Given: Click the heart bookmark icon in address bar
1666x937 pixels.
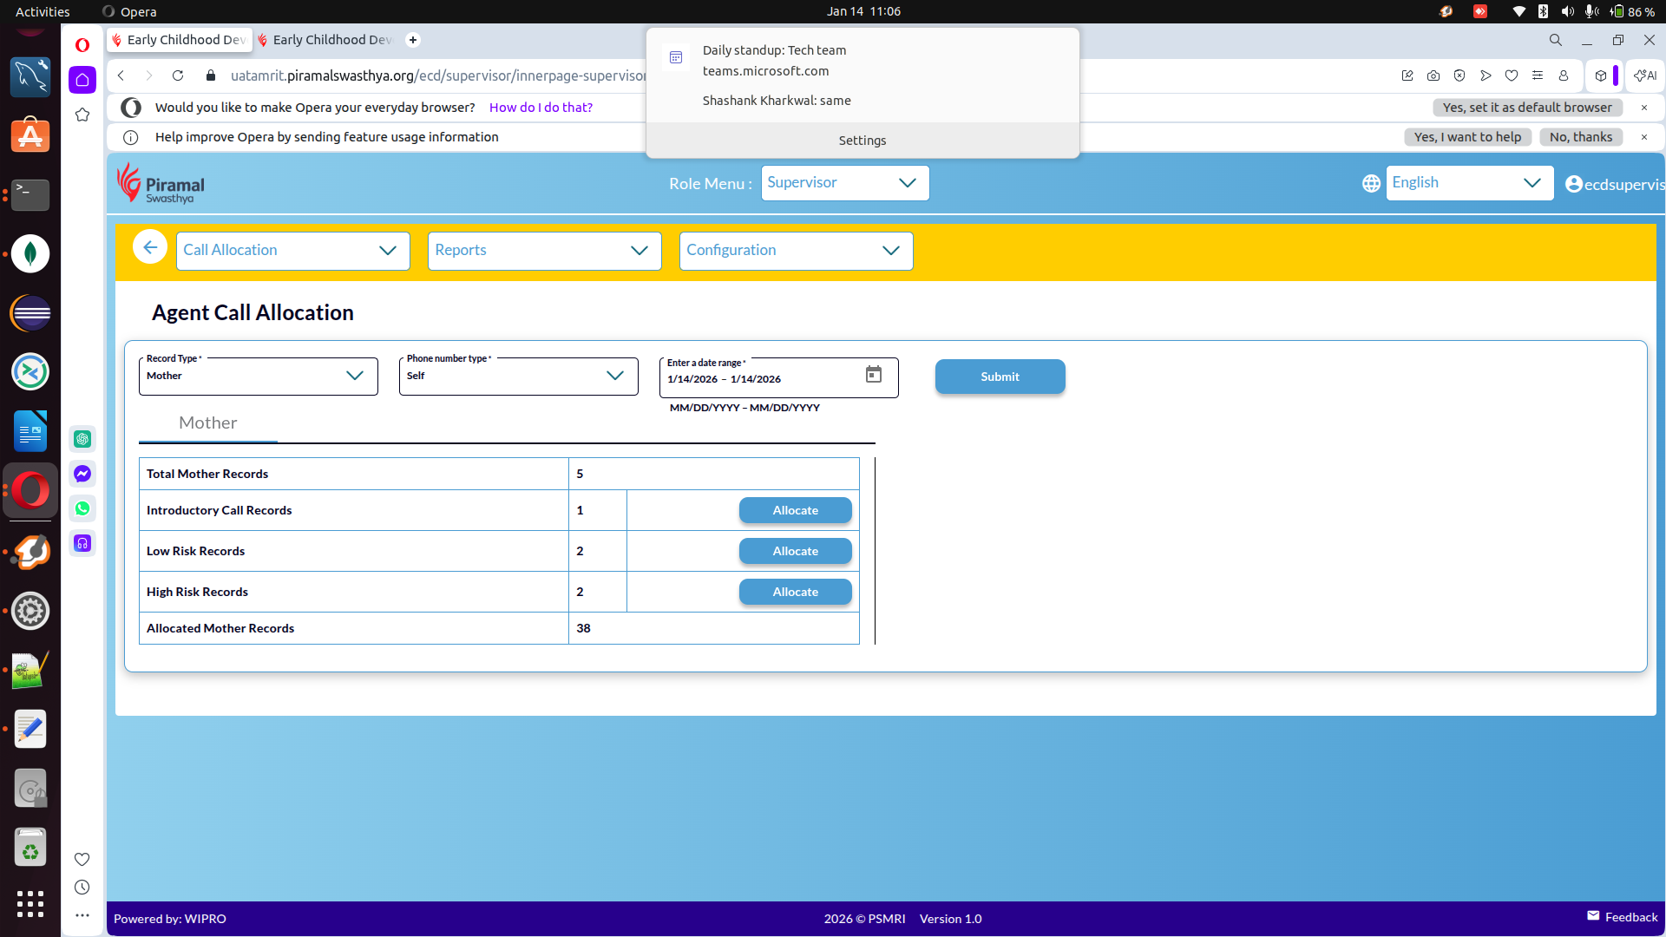Looking at the screenshot, I should 1512,75.
